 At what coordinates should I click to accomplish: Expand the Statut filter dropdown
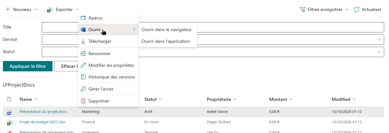point(379,52)
